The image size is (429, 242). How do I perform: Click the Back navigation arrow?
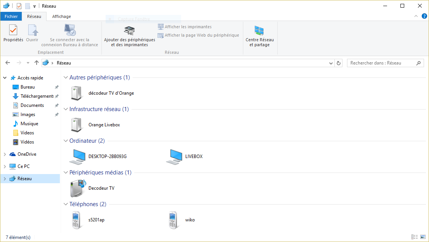pyautogui.click(x=8, y=63)
